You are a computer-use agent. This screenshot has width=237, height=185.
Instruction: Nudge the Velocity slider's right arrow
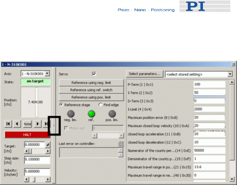tap(48, 179)
